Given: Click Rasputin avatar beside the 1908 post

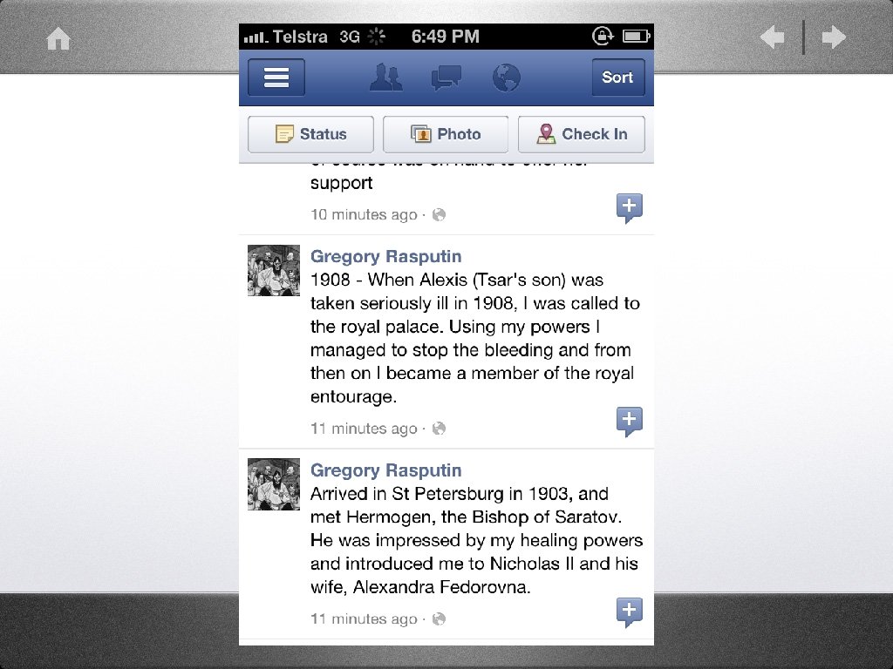Looking at the screenshot, I should 273,270.
